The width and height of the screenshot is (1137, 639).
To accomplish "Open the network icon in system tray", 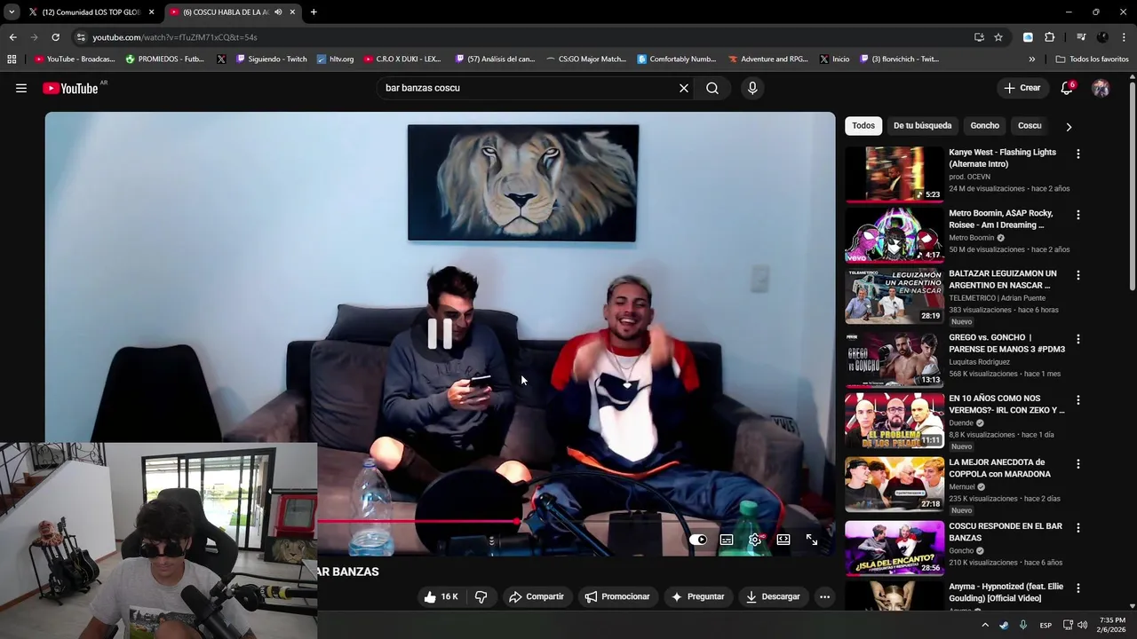I will [x=1068, y=625].
